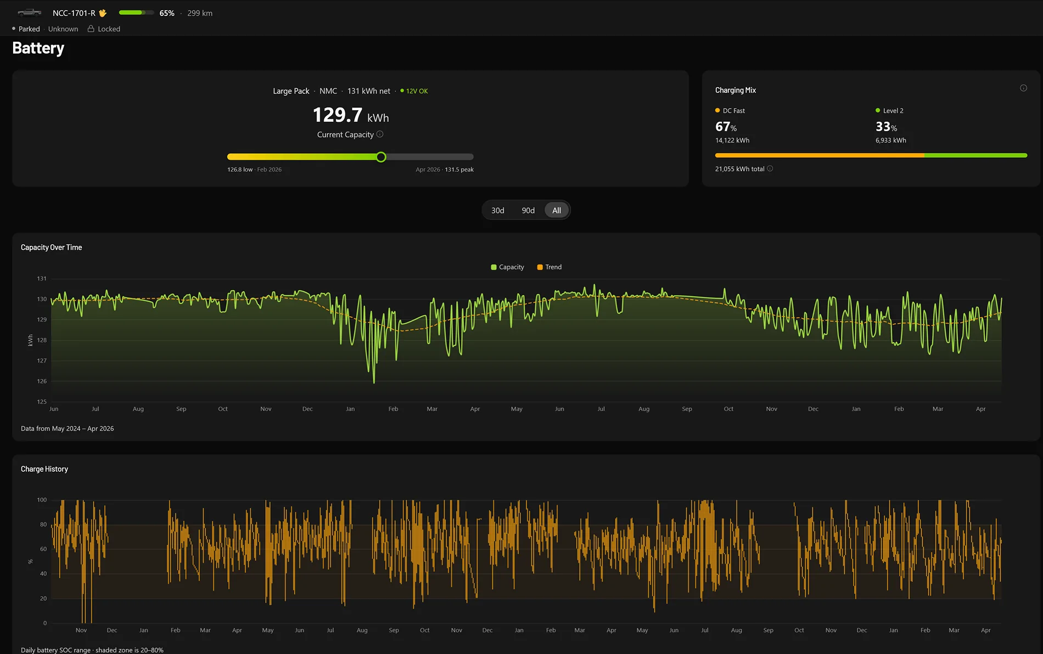Toggle the Capacity series in chart legend
Screen dimensions: 1043x654
click(507, 267)
